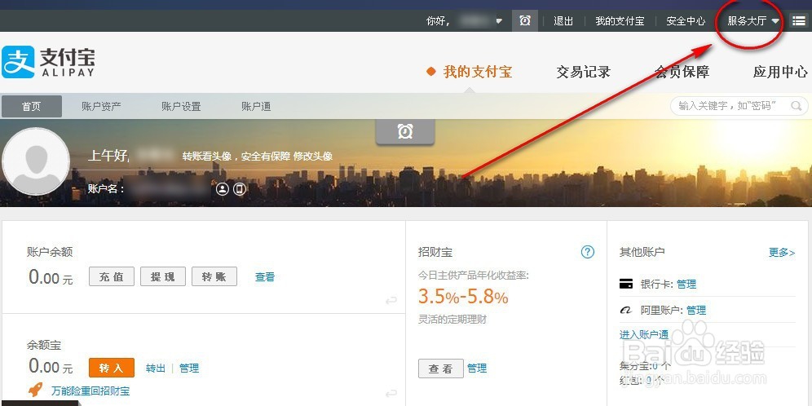Click 查看 link next to account balance
The width and height of the screenshot is (812, 406).
coord(265,277)
